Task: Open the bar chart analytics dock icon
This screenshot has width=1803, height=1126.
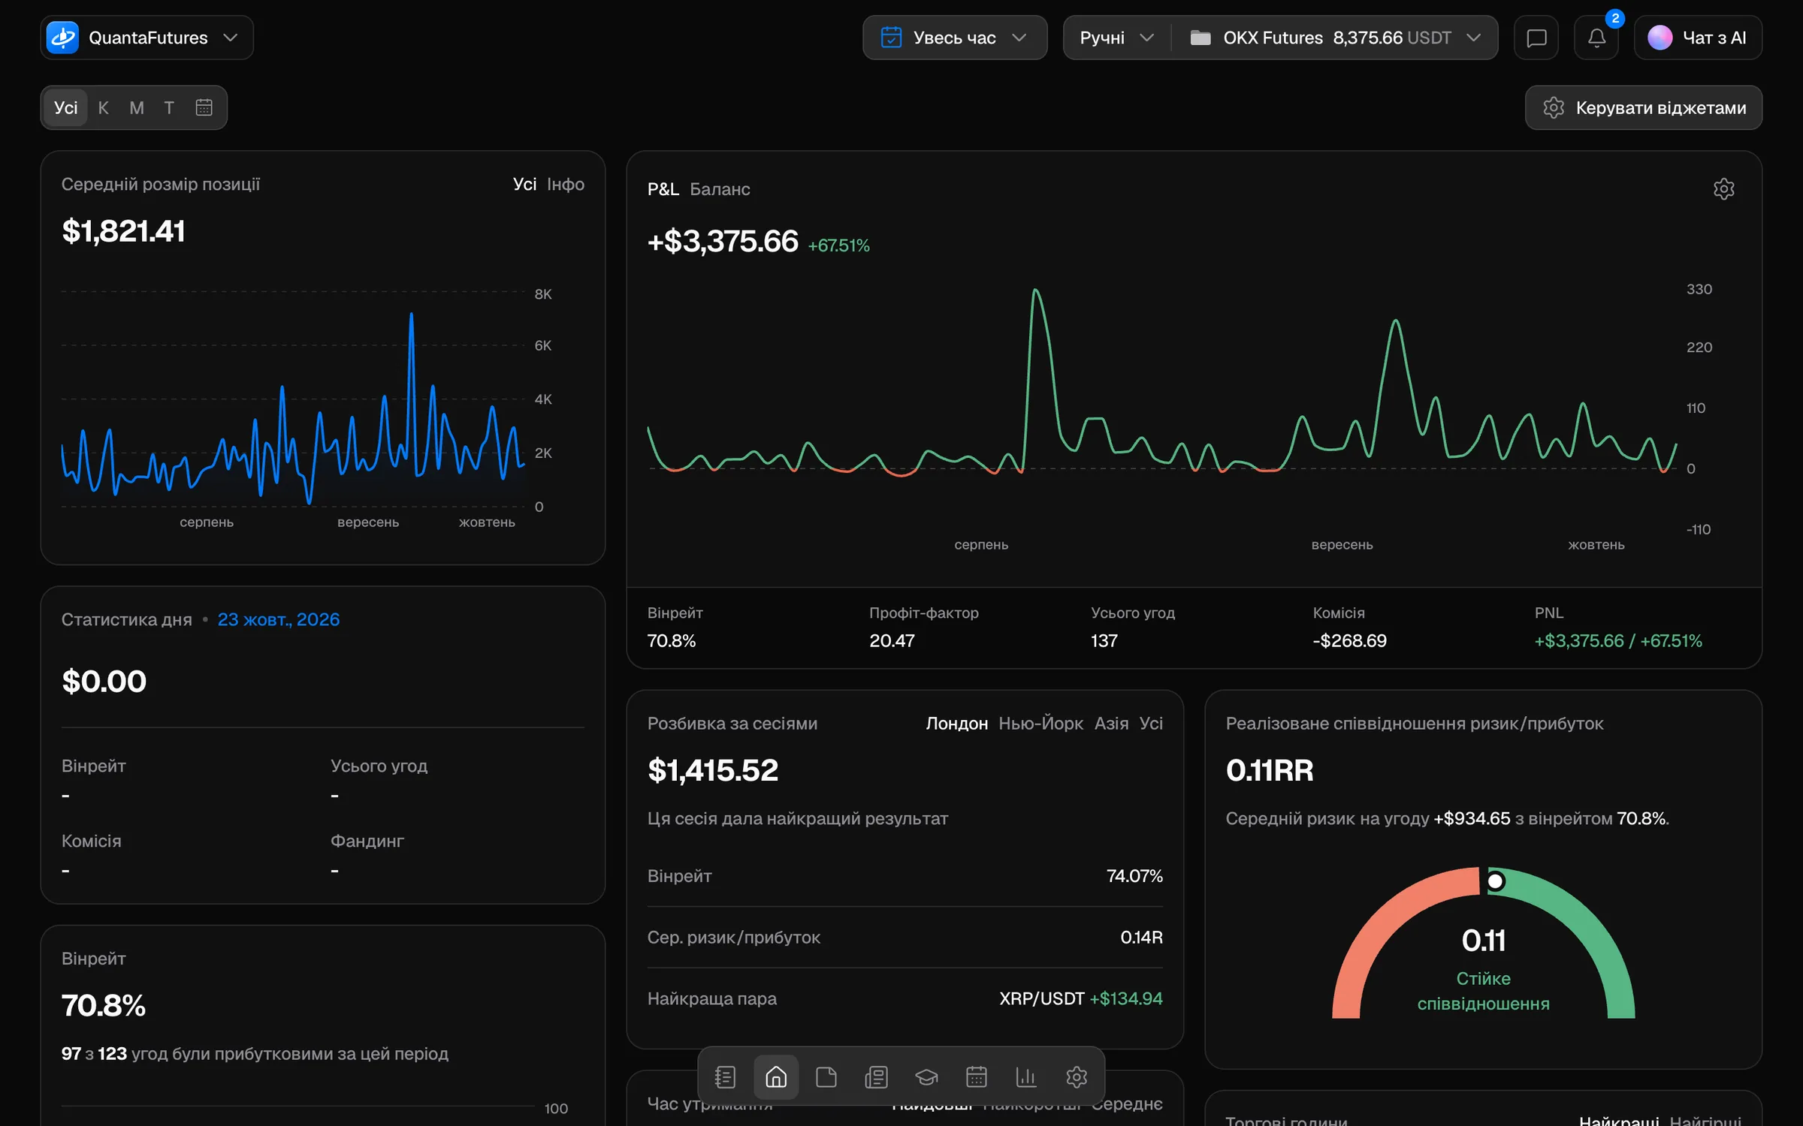Action: 1026,1077
